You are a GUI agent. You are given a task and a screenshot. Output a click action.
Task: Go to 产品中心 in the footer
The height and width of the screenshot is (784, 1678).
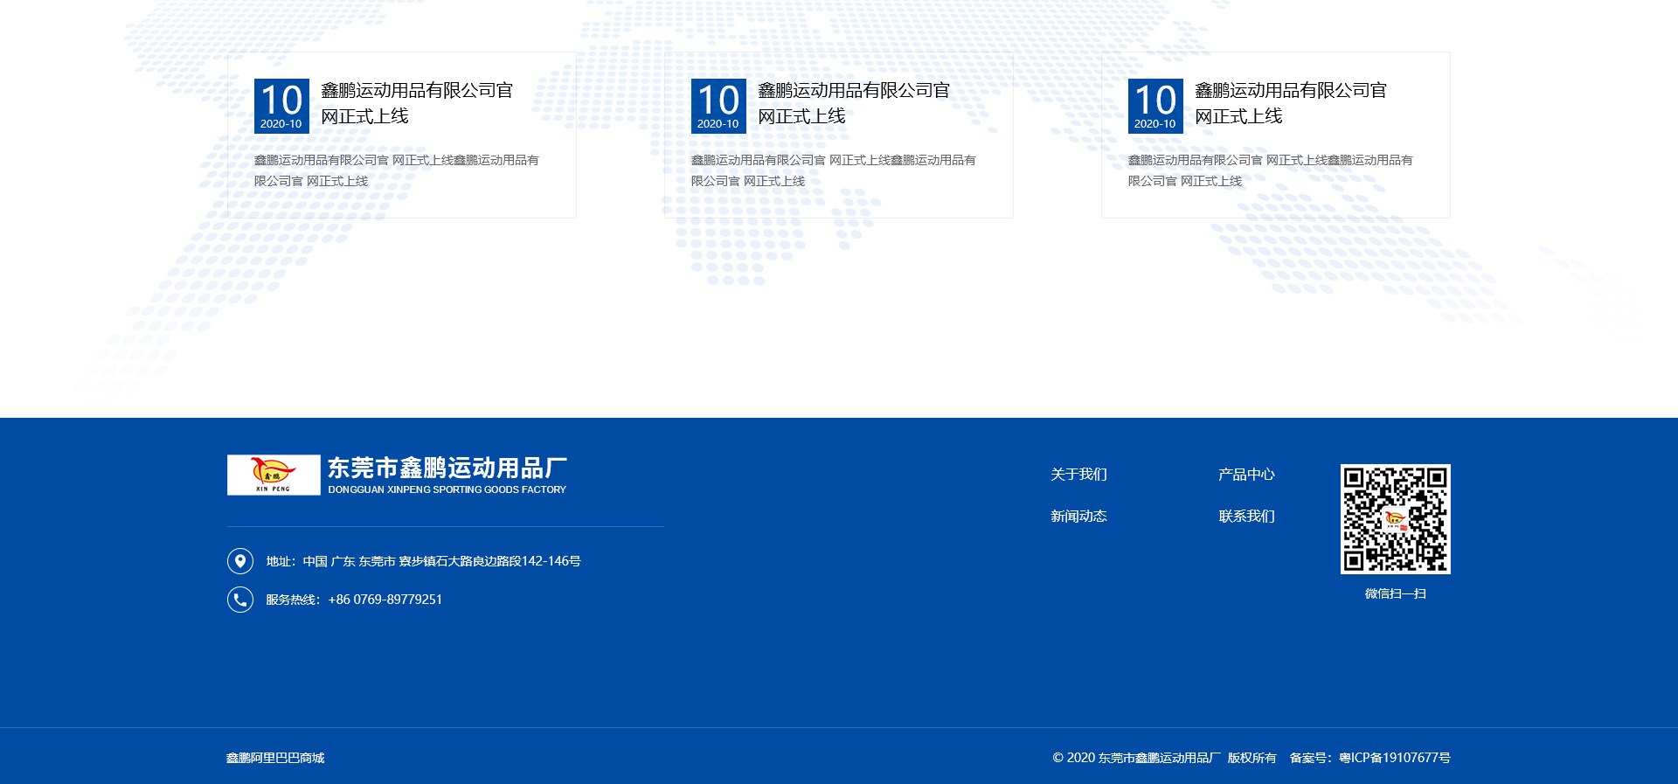coord(1246,475)
